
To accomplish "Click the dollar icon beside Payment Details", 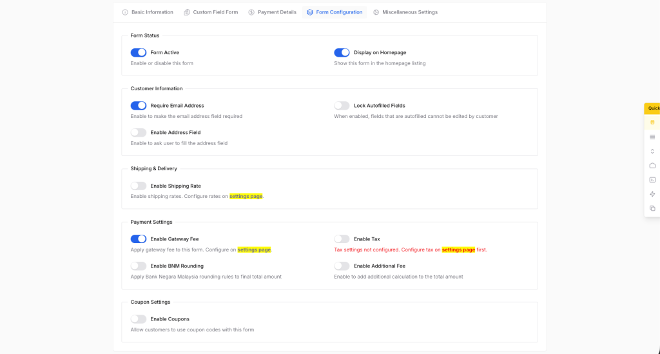I will 251,12.
